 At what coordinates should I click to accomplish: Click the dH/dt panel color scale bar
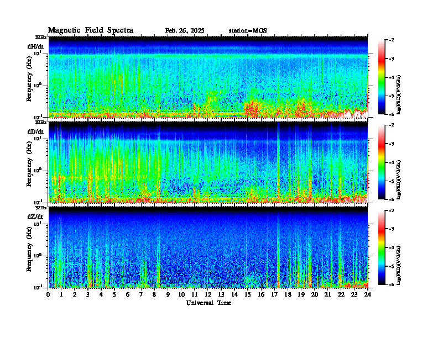click(x=382, y=77)
